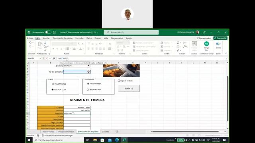Add a new sheet with the plus icon
Image resolution: width=255 pixels, height=143 pixels.
pos(117,131)
